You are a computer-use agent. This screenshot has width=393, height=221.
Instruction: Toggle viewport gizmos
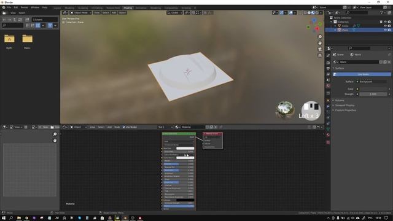[281, 12]
